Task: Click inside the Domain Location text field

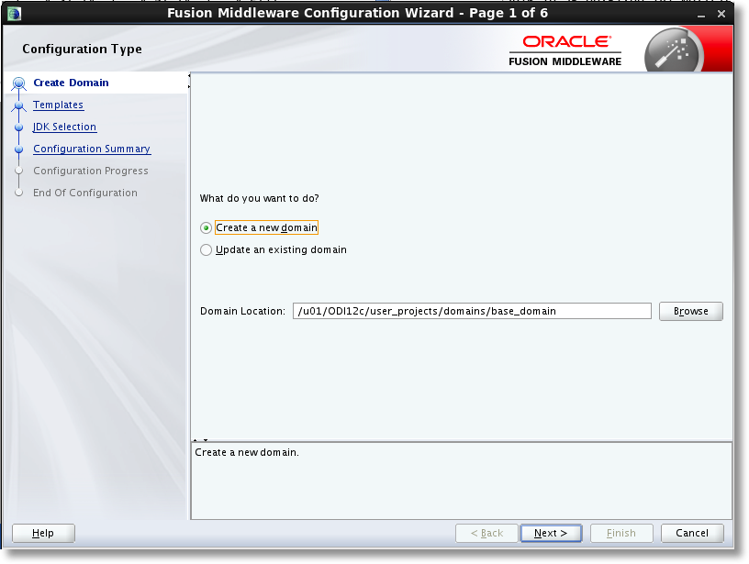Action: click(x=471, y=311)
